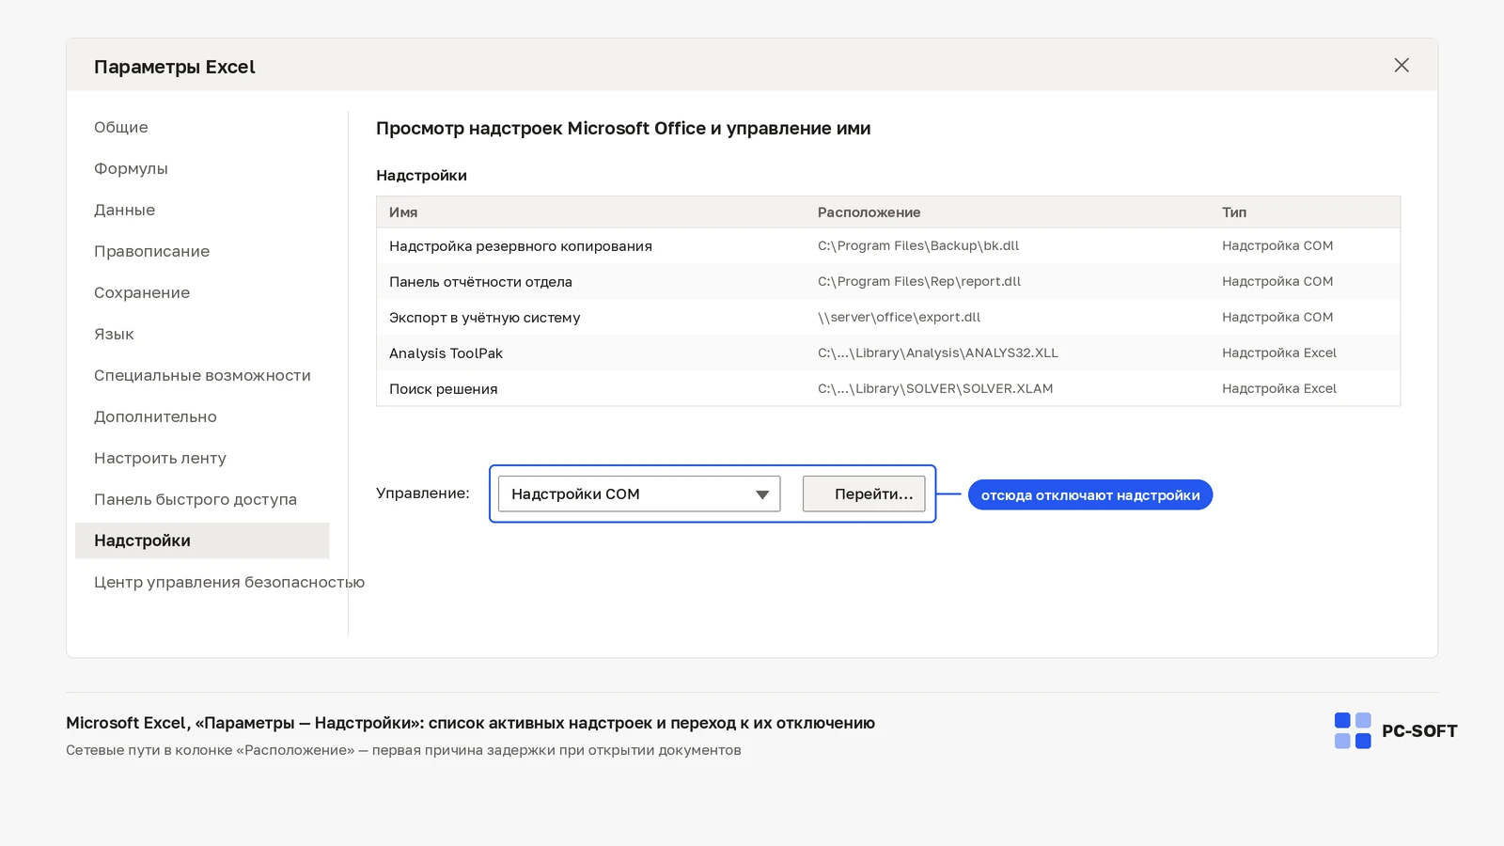Select row Надстройка резервного копирования

888,245
